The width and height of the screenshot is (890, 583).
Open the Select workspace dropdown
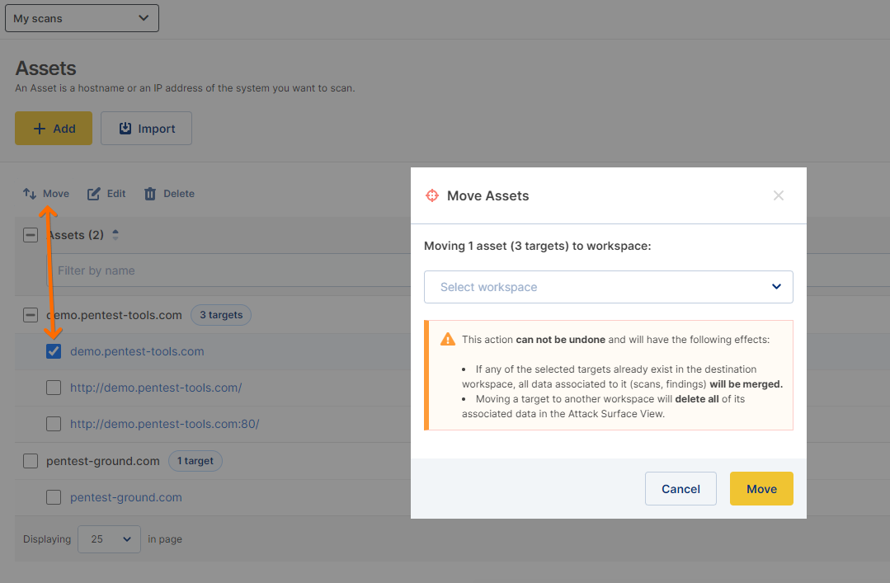(x=609, y=287)
